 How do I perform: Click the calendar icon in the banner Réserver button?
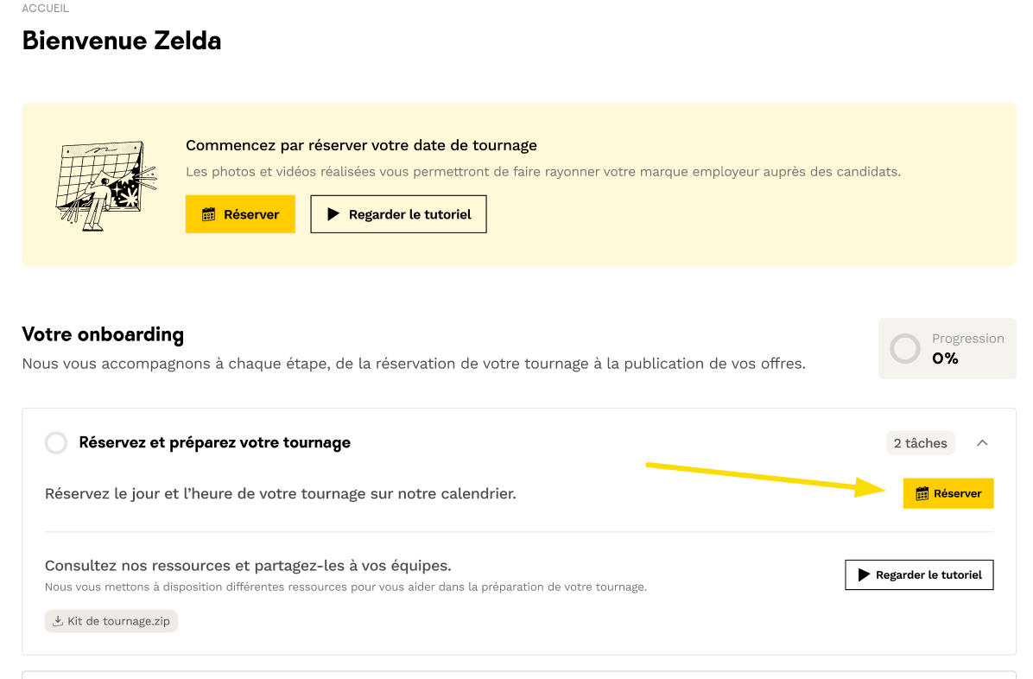208,214
